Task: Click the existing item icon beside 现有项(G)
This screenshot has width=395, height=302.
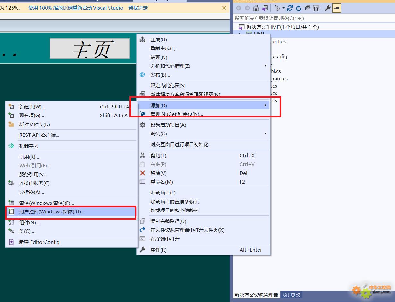Action: point(11,115)
